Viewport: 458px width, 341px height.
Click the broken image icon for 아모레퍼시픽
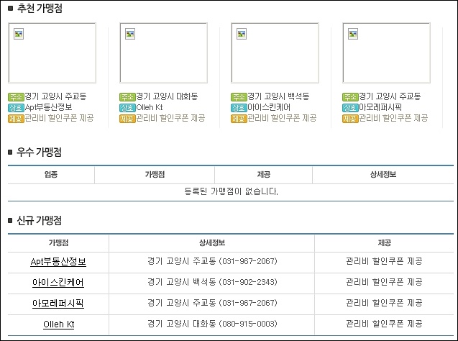(353, 34)
